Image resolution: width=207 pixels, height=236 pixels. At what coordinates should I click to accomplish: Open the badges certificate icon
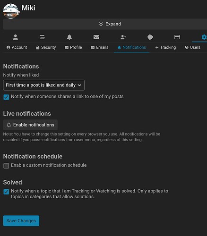point(150,37)
